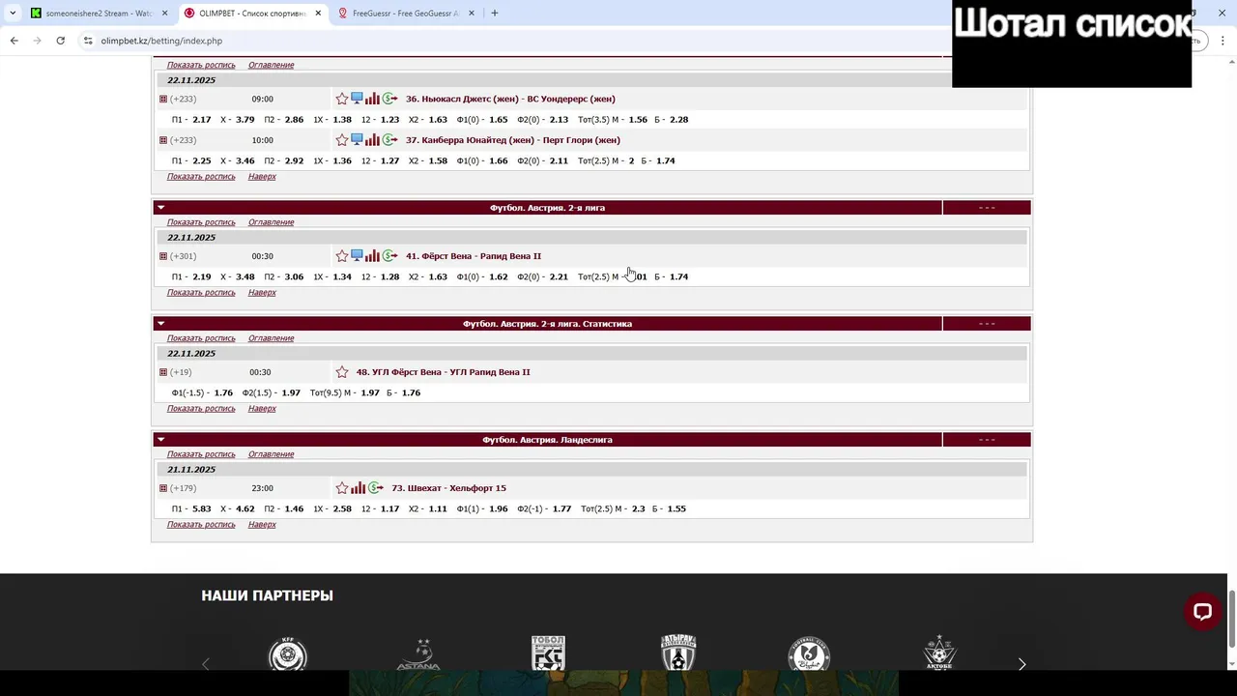Screen dimensions: 1237x696
Task: Click the page vertical scrollbar
Action: [1231, 619]
